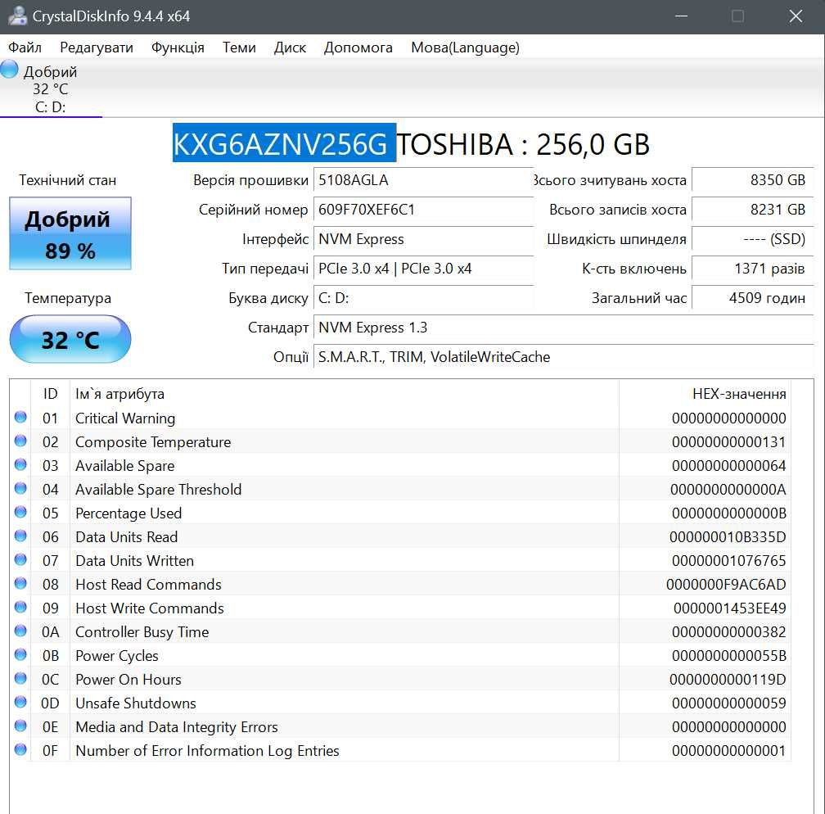Click the spindle speed value ---- (SSD)
Screen dimensions: 825x814
pyautogui.click(x=753, y=239)
